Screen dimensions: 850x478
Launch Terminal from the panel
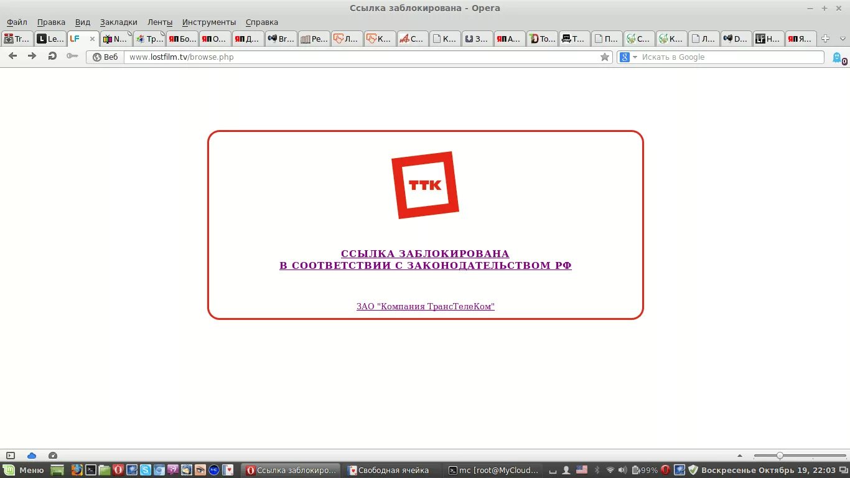click(90, 470)
